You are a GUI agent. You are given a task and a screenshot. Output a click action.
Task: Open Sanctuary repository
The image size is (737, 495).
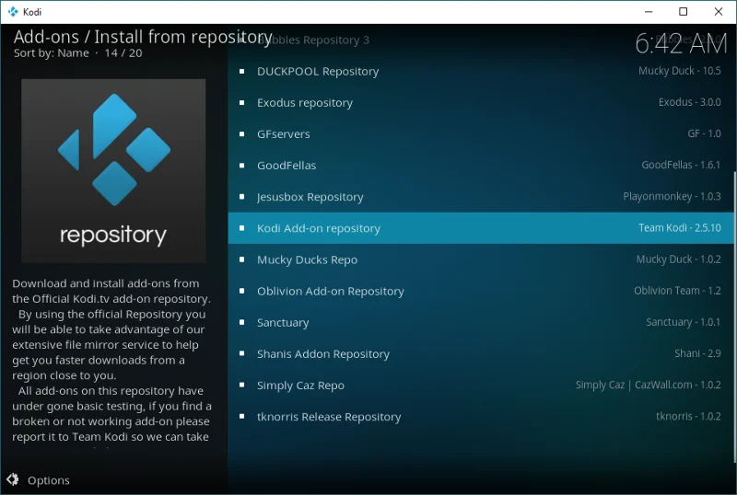(481, 323)
